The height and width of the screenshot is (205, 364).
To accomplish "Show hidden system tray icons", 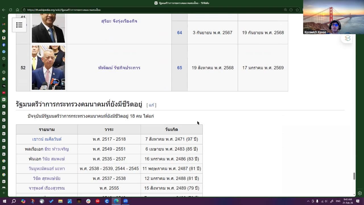I will [308, 201].
